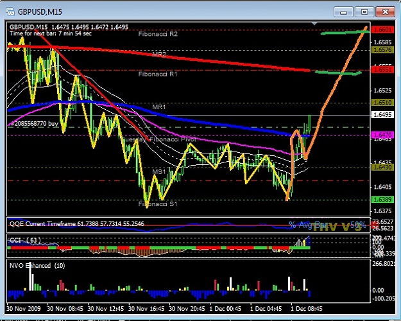Viewport: 401px width, 321px height.
Task: Click the MR1 level label
Action: 159,107
